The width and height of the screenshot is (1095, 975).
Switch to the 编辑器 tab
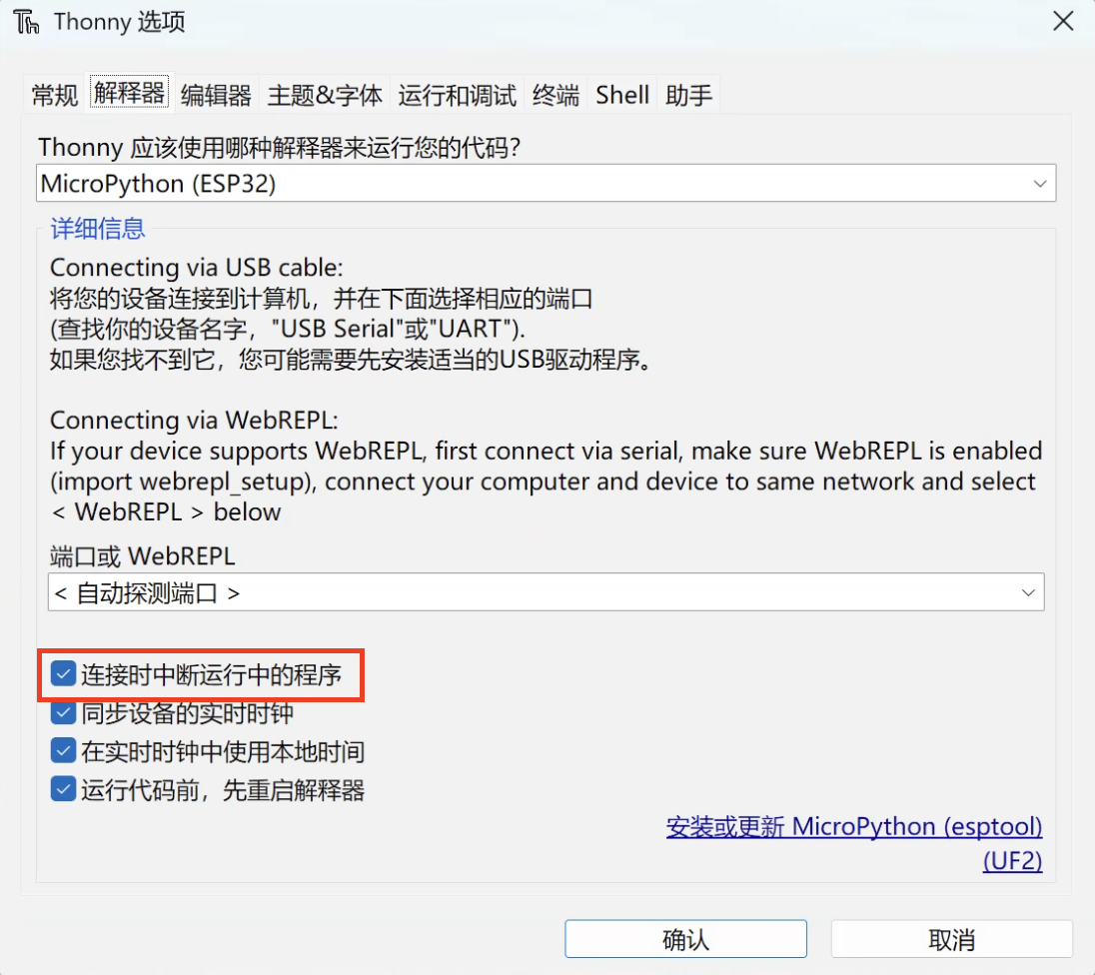216,96
